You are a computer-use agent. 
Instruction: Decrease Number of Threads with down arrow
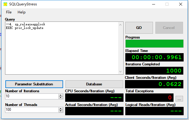[61, 111]
